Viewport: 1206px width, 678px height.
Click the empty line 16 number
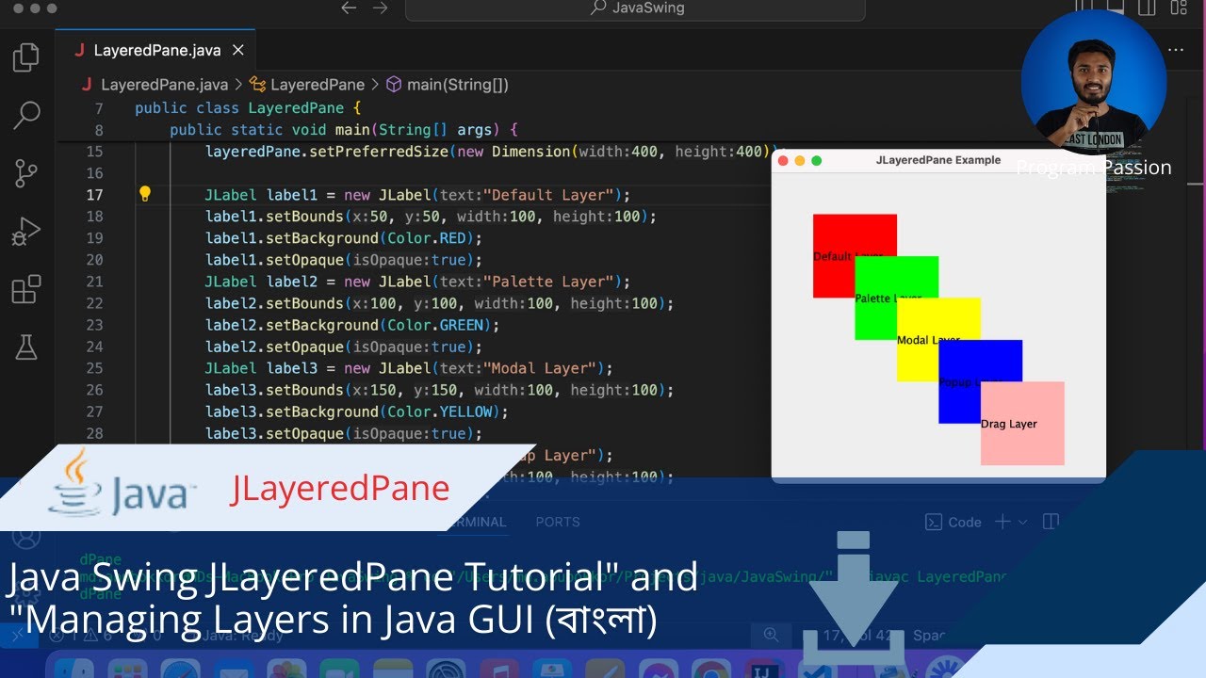(94, 173)
